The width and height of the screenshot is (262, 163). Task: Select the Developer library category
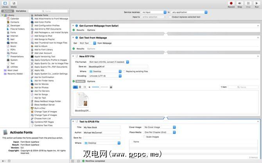tap(15, 25)
